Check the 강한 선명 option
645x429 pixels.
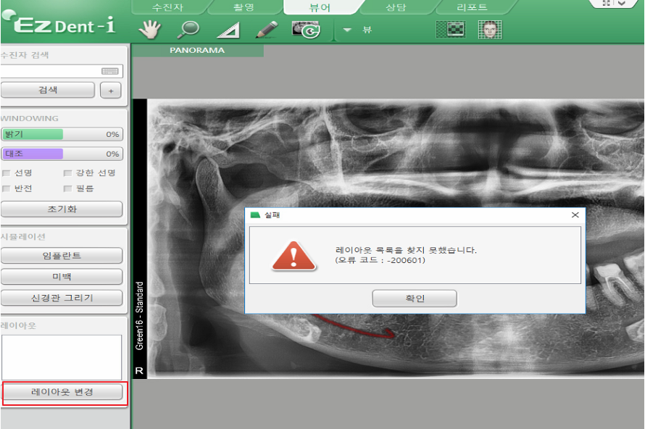click(67, 173)
